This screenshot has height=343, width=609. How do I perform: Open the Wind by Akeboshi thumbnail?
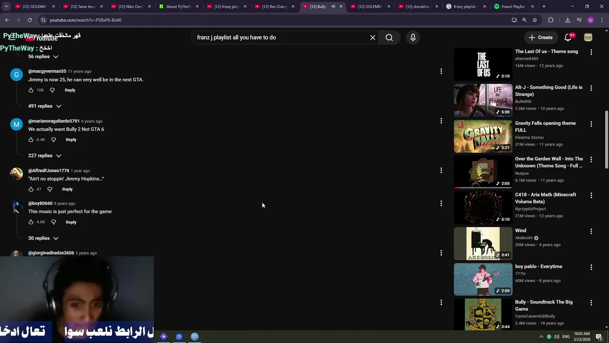pyautogui.click(x=483, y=243)
